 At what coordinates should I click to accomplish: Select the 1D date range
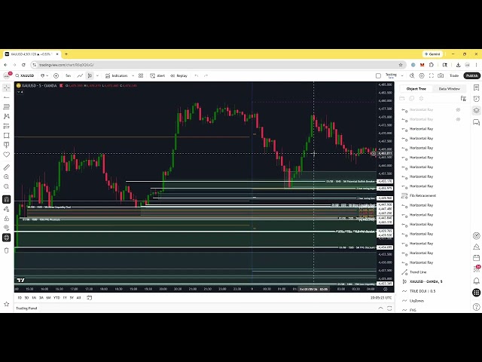tap(20, 298)
